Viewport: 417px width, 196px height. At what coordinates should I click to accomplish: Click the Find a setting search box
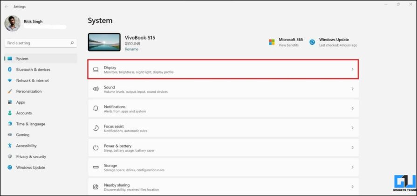pos(41,43)
